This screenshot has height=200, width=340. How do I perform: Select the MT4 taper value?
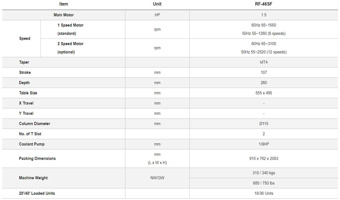point(264,62)
